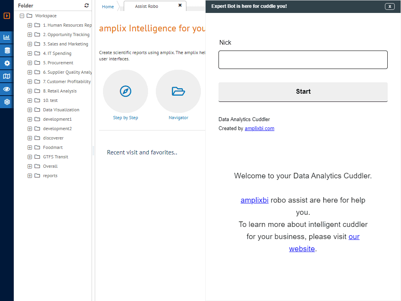Select the reports tree item
The width and height of the screenshot is (401, 301).
pyautogui.click(x=50, y=176)
